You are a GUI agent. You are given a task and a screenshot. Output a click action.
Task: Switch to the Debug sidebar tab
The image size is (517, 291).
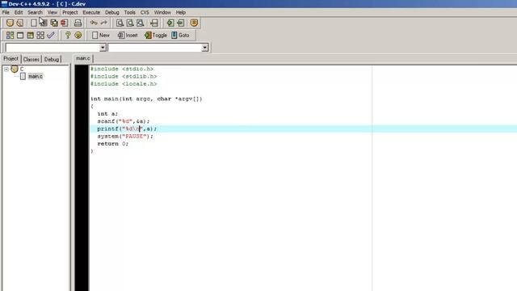click(x=52, y=59)
